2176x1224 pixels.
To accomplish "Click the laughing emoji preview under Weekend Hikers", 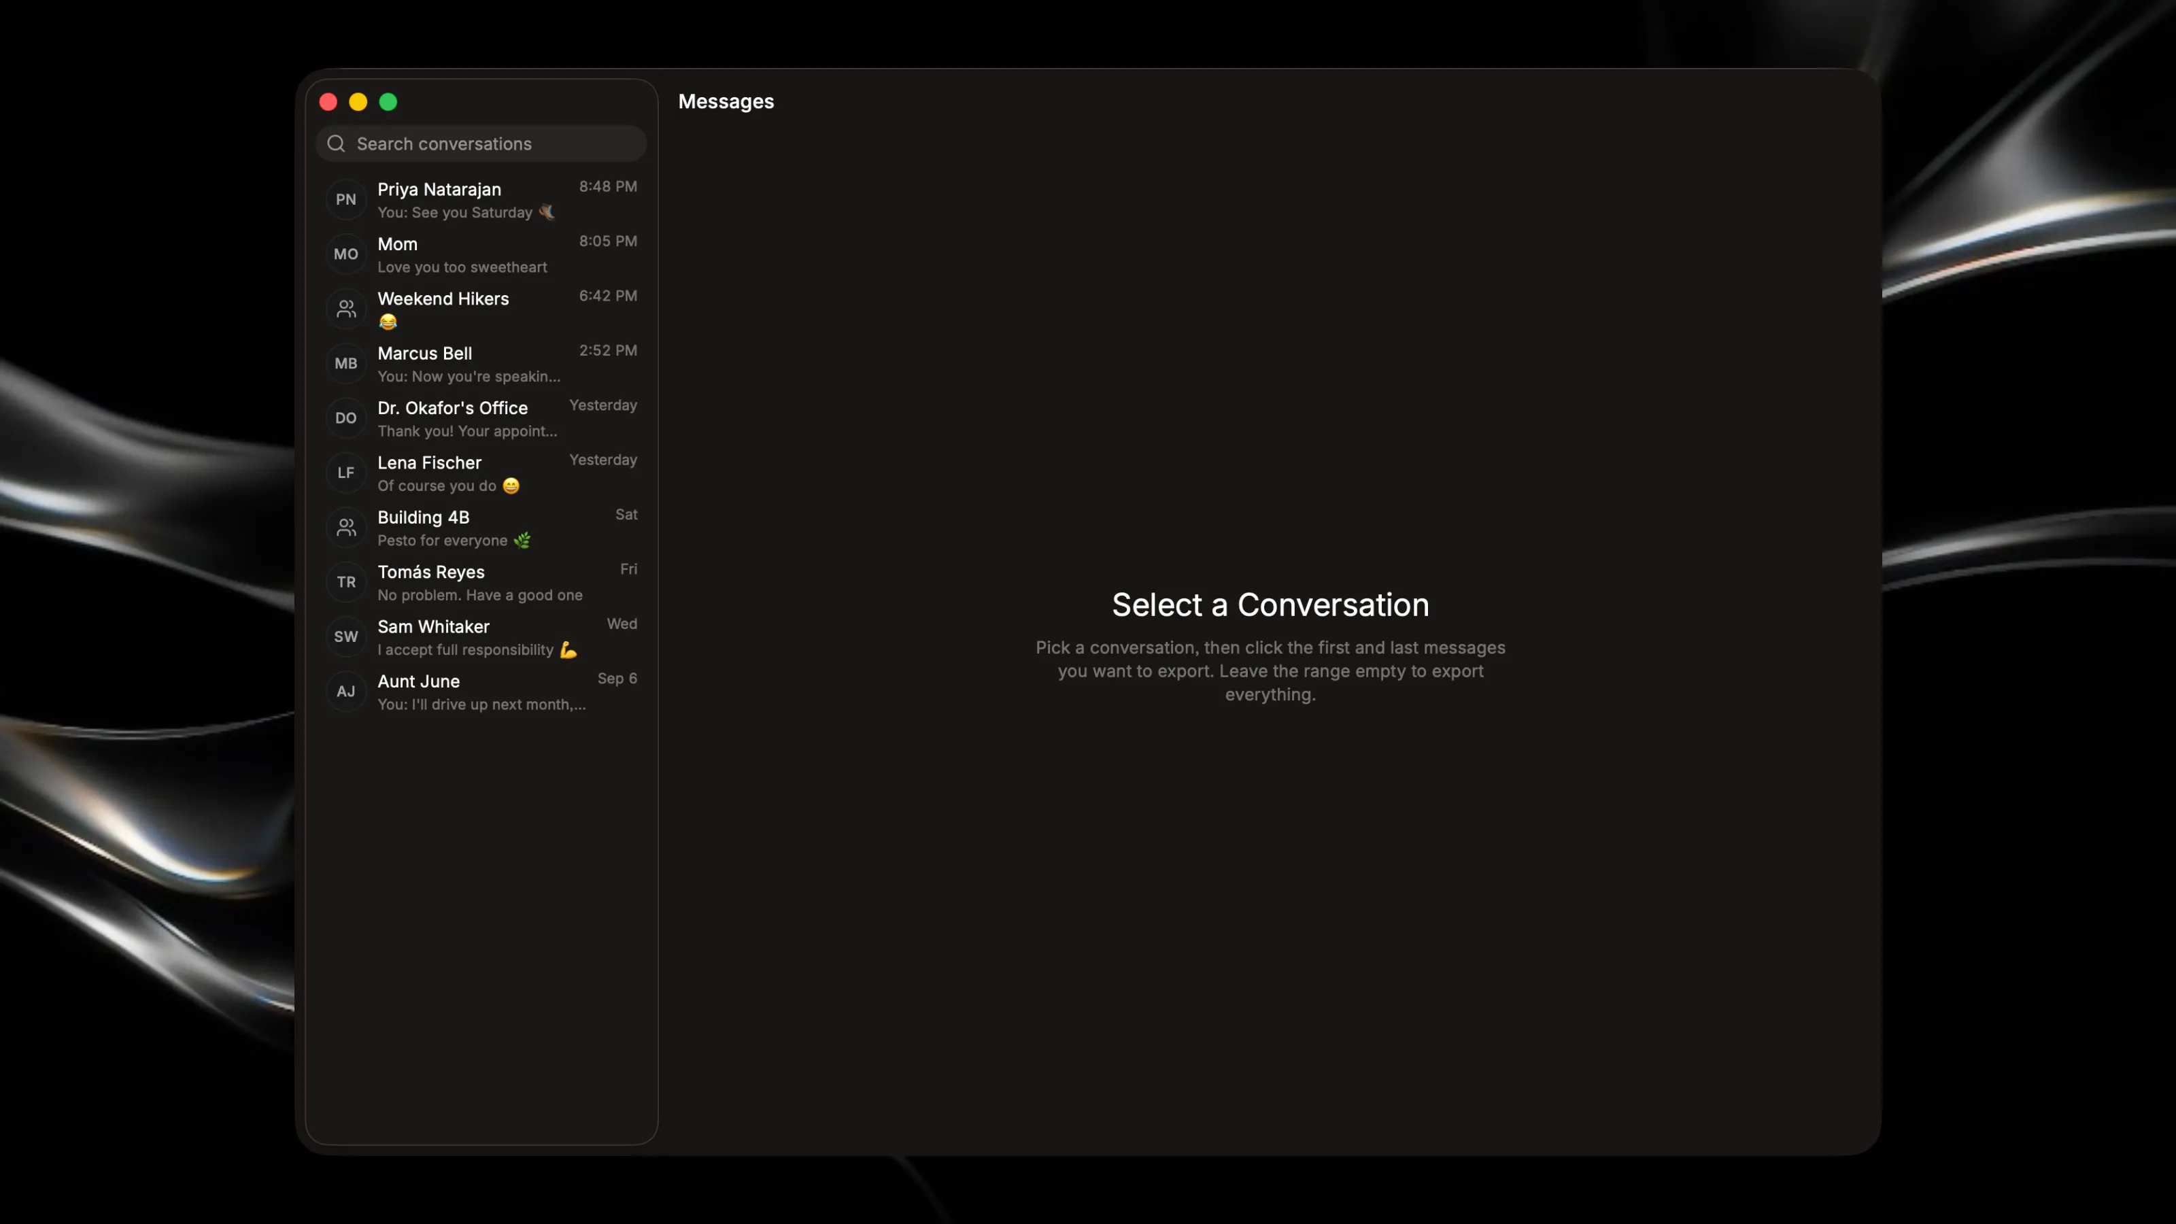I will [388, 322].
